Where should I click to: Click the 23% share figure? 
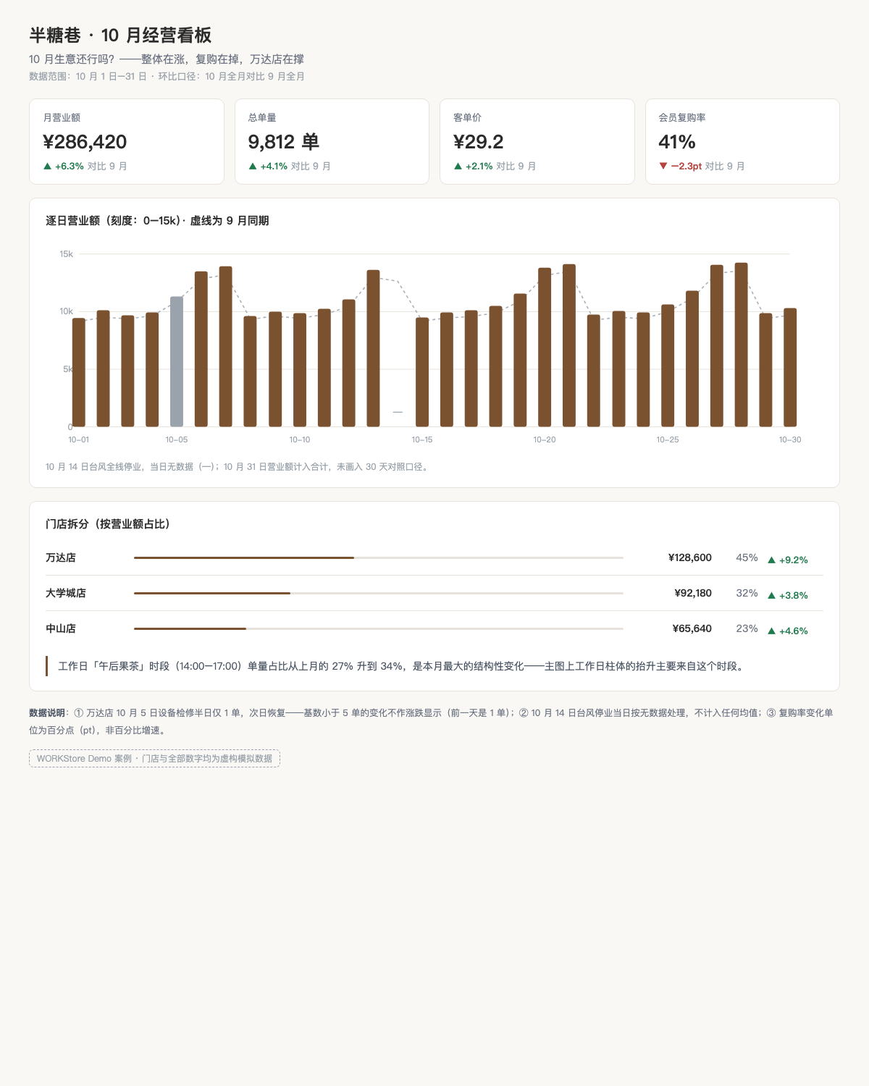pos(747,628)
